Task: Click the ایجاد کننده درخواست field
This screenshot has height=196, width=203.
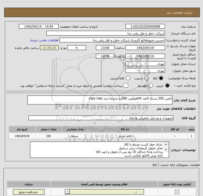Action: click(112, 40)
